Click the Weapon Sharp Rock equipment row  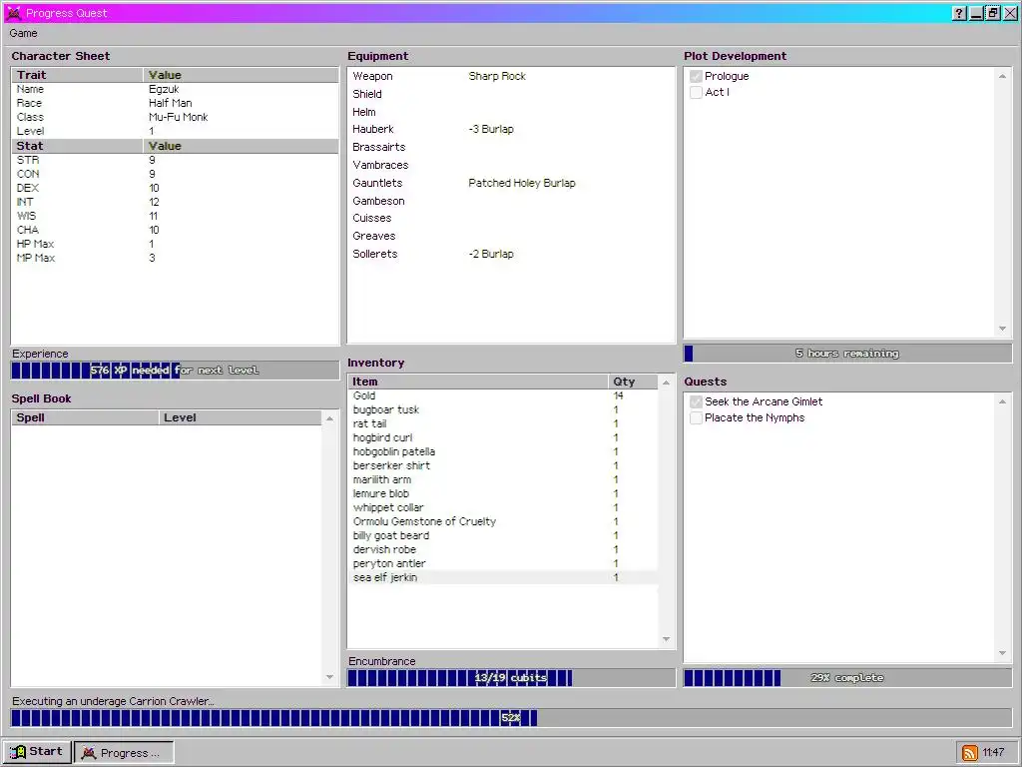[511, 76]
